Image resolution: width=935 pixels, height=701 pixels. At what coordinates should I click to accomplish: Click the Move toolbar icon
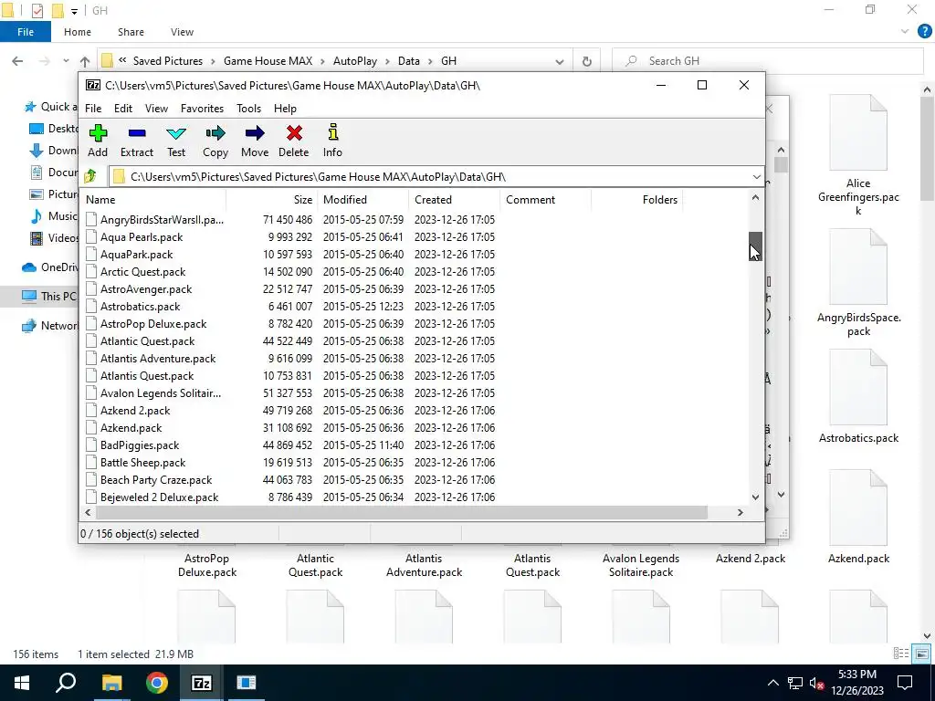pos(255,141)
